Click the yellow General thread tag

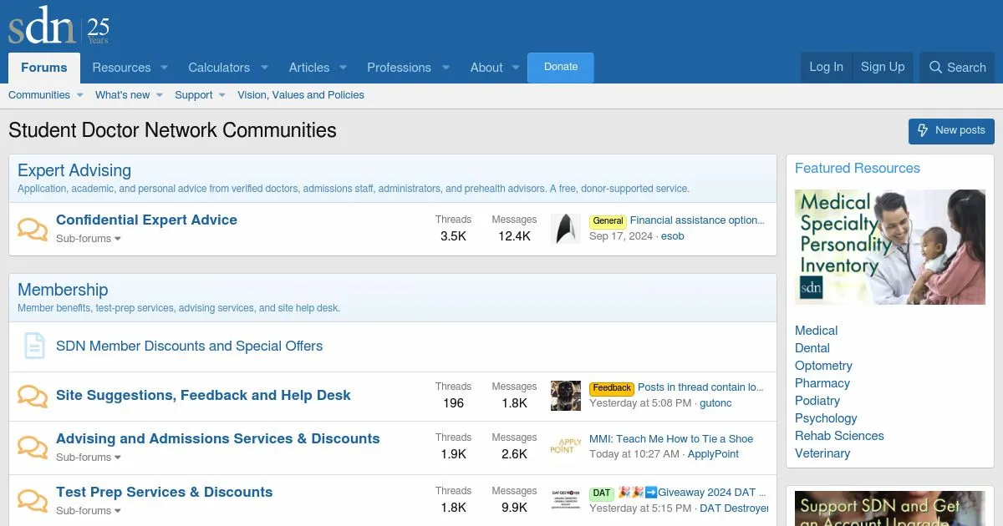point(608,221)
